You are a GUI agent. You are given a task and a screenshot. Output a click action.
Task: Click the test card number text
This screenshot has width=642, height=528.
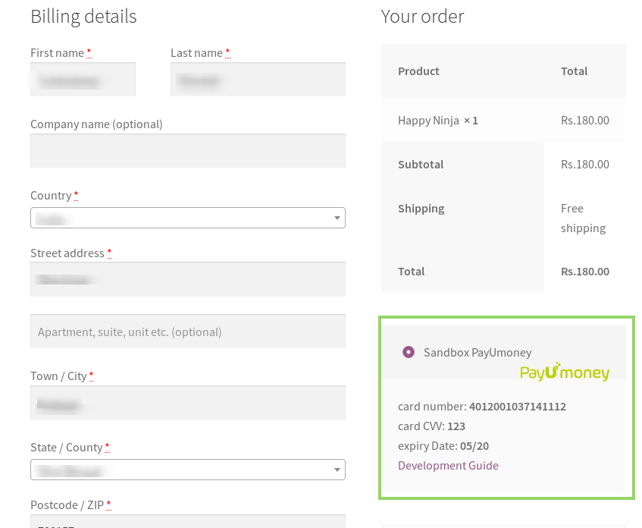tap(517, 406)
